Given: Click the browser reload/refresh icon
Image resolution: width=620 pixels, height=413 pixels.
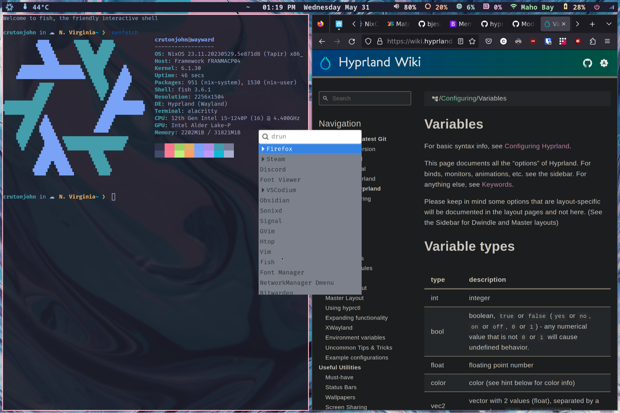Looking at the screenshot, I should [x=351, y=41].
